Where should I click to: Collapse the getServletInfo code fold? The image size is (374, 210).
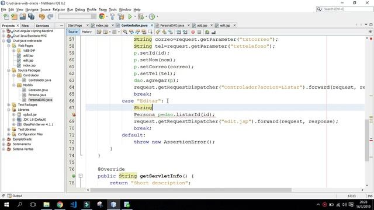click(x=81, y=176)
